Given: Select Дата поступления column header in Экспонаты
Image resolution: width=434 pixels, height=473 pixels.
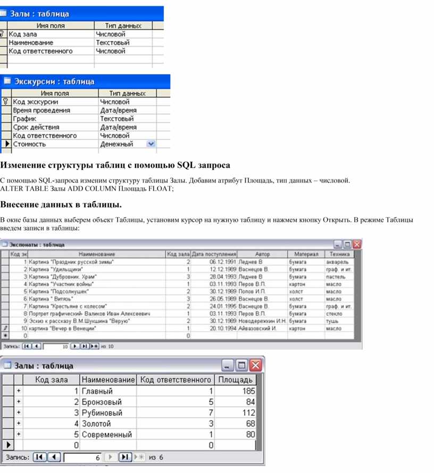Looking at the screenshot, I should [214, 254].
